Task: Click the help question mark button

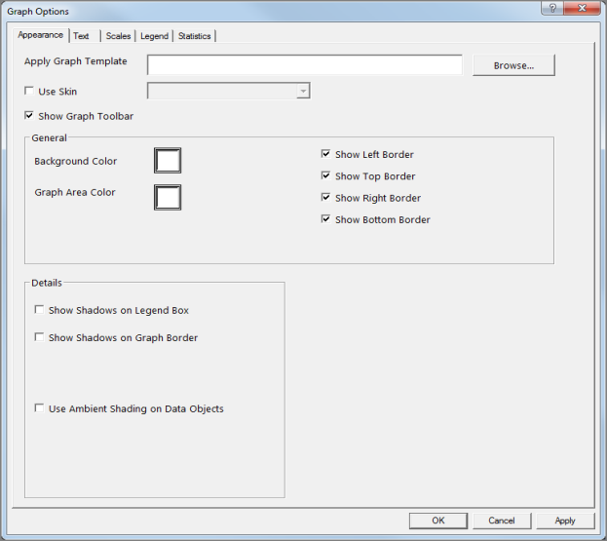Action: (552, 8)
